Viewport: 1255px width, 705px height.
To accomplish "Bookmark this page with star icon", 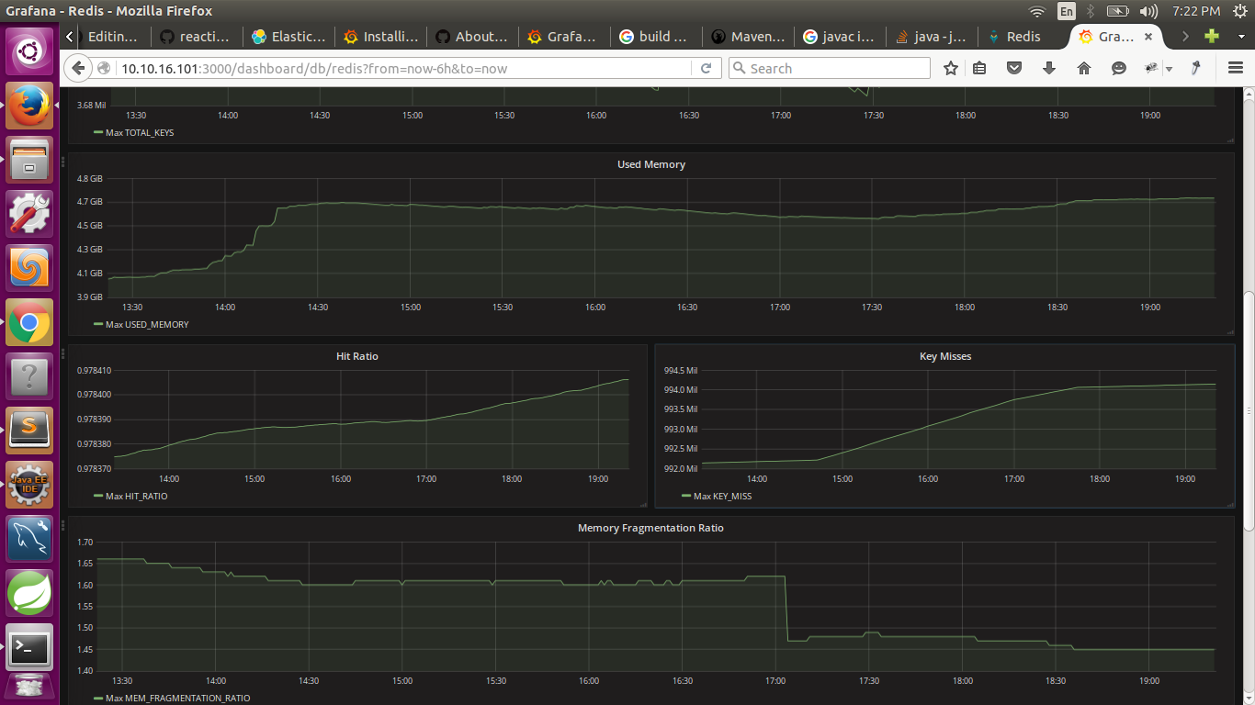I will [951, 68].
